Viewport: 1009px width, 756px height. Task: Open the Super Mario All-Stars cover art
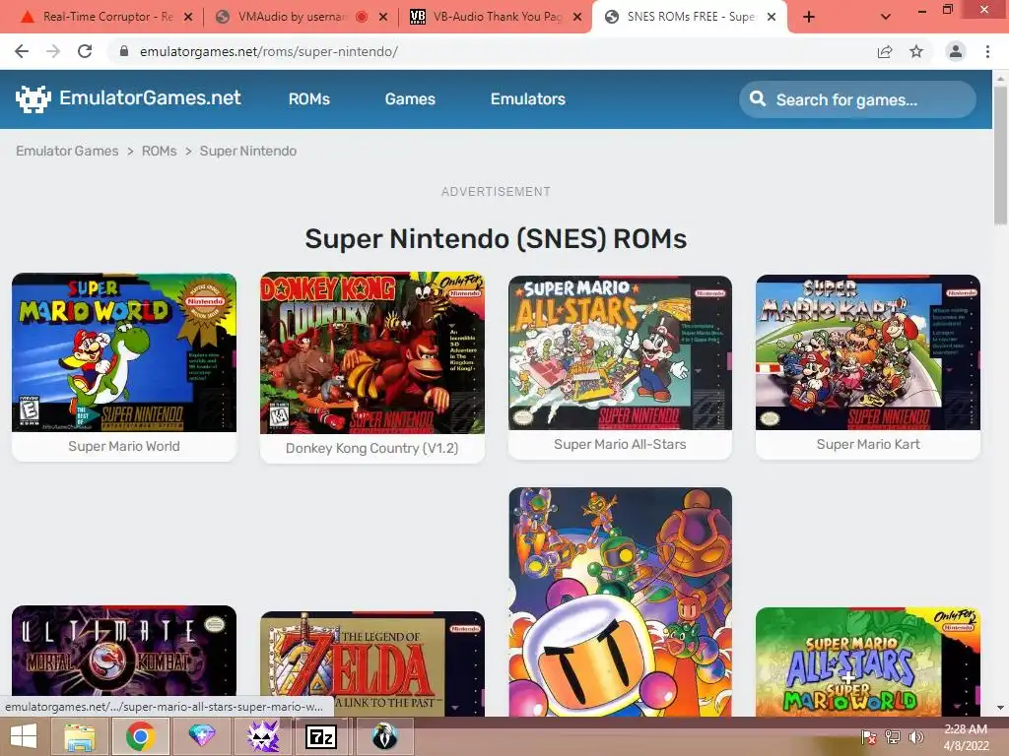coord(620,352)
